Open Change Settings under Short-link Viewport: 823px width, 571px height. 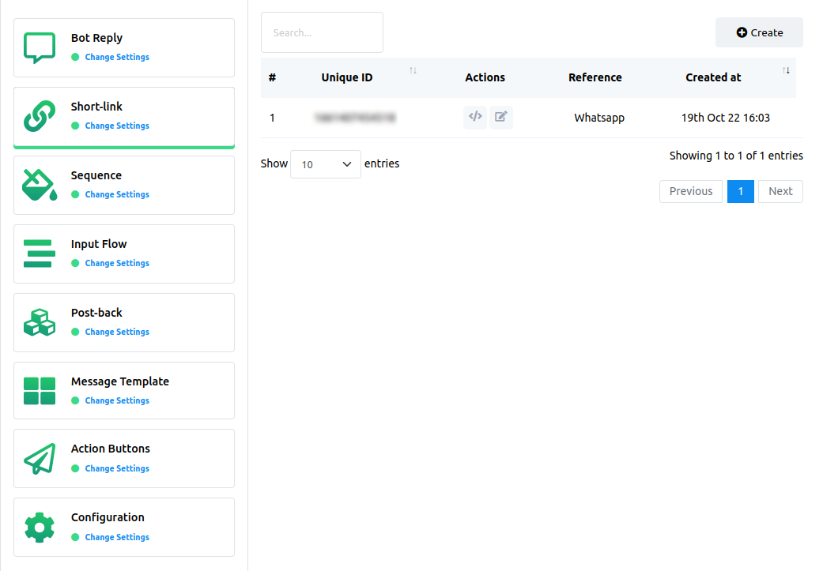click(x=116, y=126)
